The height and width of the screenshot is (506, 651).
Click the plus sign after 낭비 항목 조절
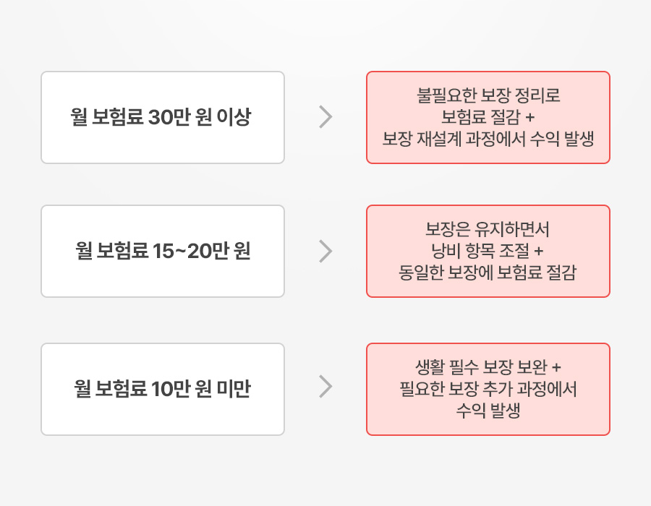click(x=537, y=252)
